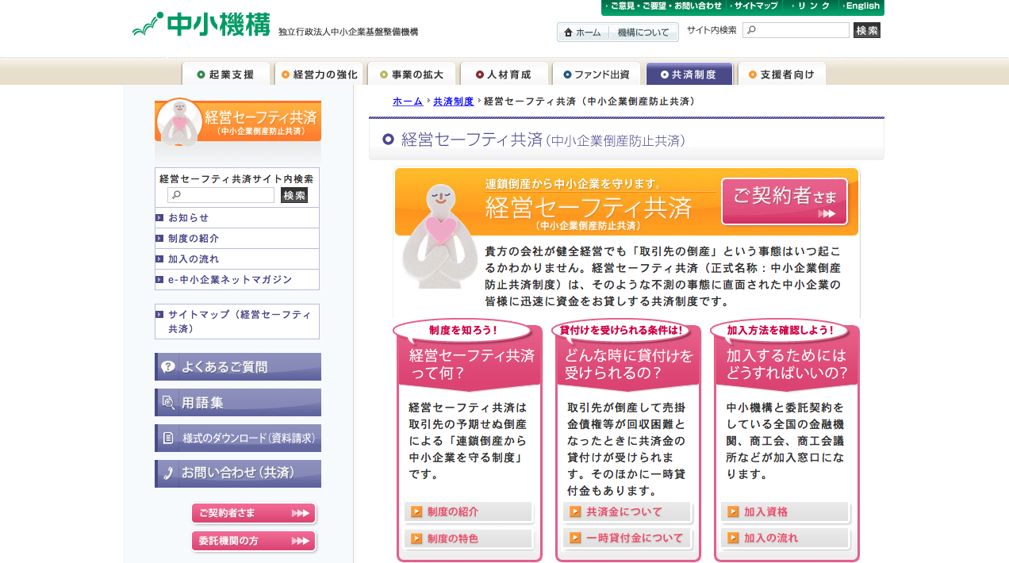Open 様式のダウンロード（資料請求）banner

(238, 439)
